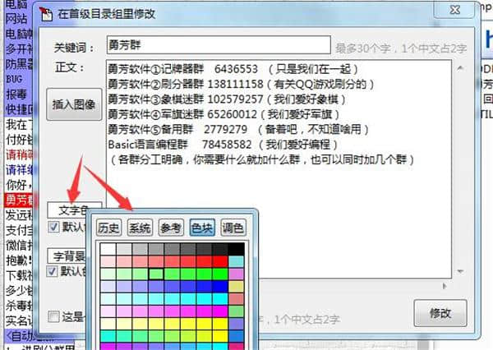
Task: Toggle the 默认 checkbox under 文字色
Action: point(53,227)
